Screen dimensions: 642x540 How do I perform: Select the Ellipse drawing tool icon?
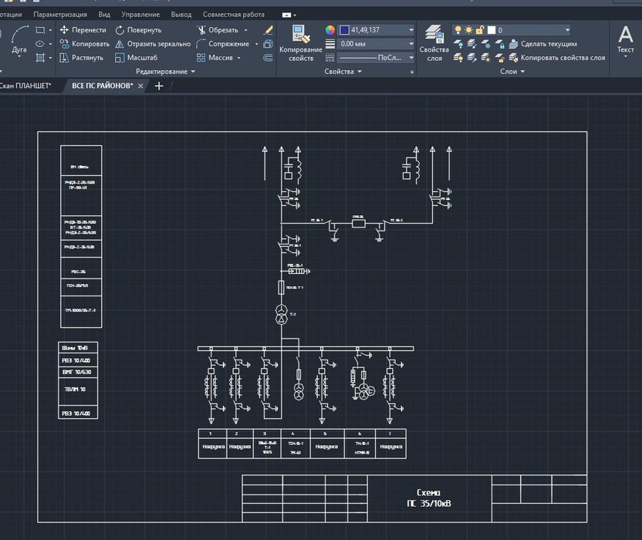tap(40, 44)
